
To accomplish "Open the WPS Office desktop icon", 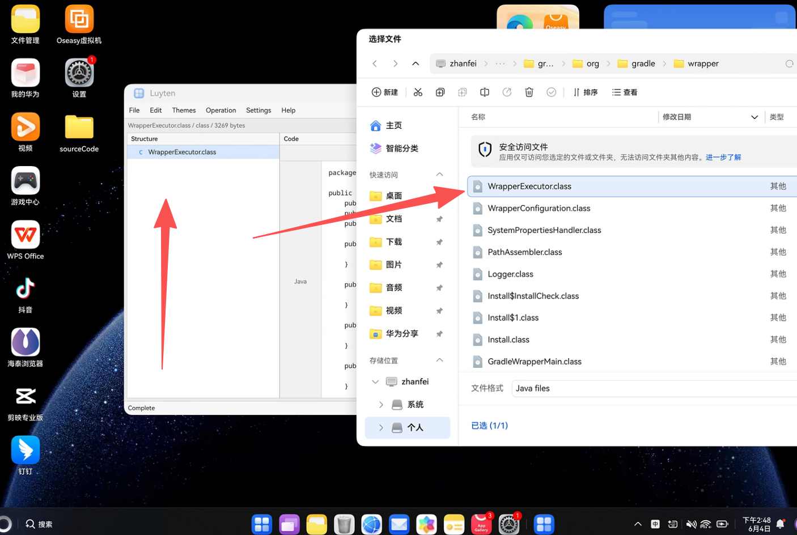I will [26, 240].
